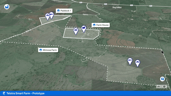Click the layers icon on Mimosa Farm tag
The image size is (171, 96).
coord(41,50)
